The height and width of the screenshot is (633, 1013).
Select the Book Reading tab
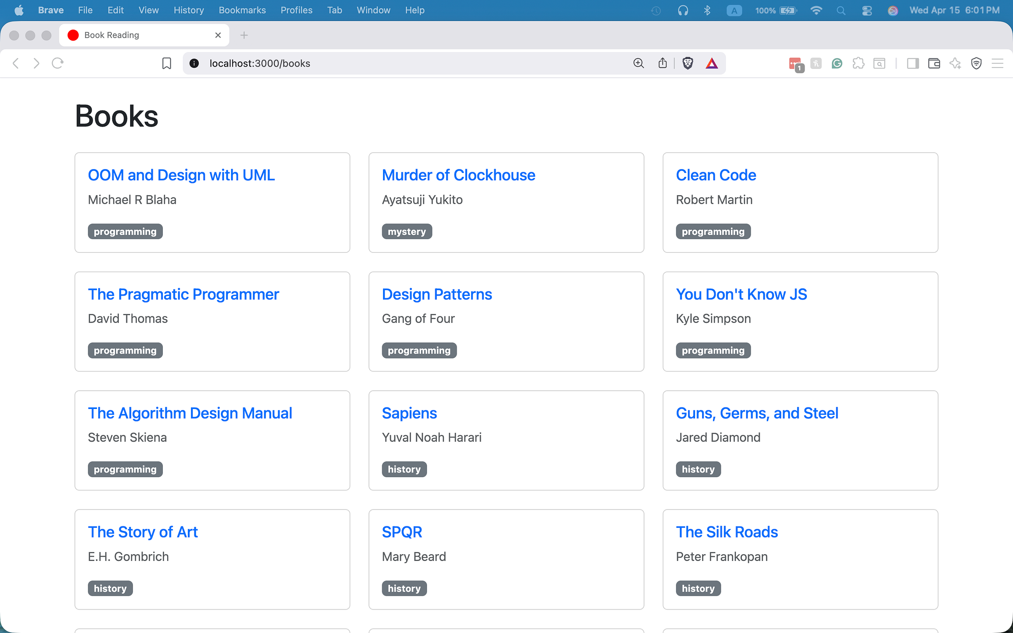click(144, 35)
